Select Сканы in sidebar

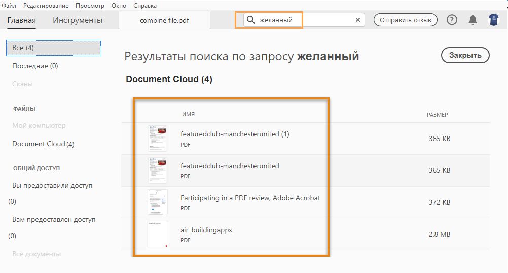pos(22,84)
